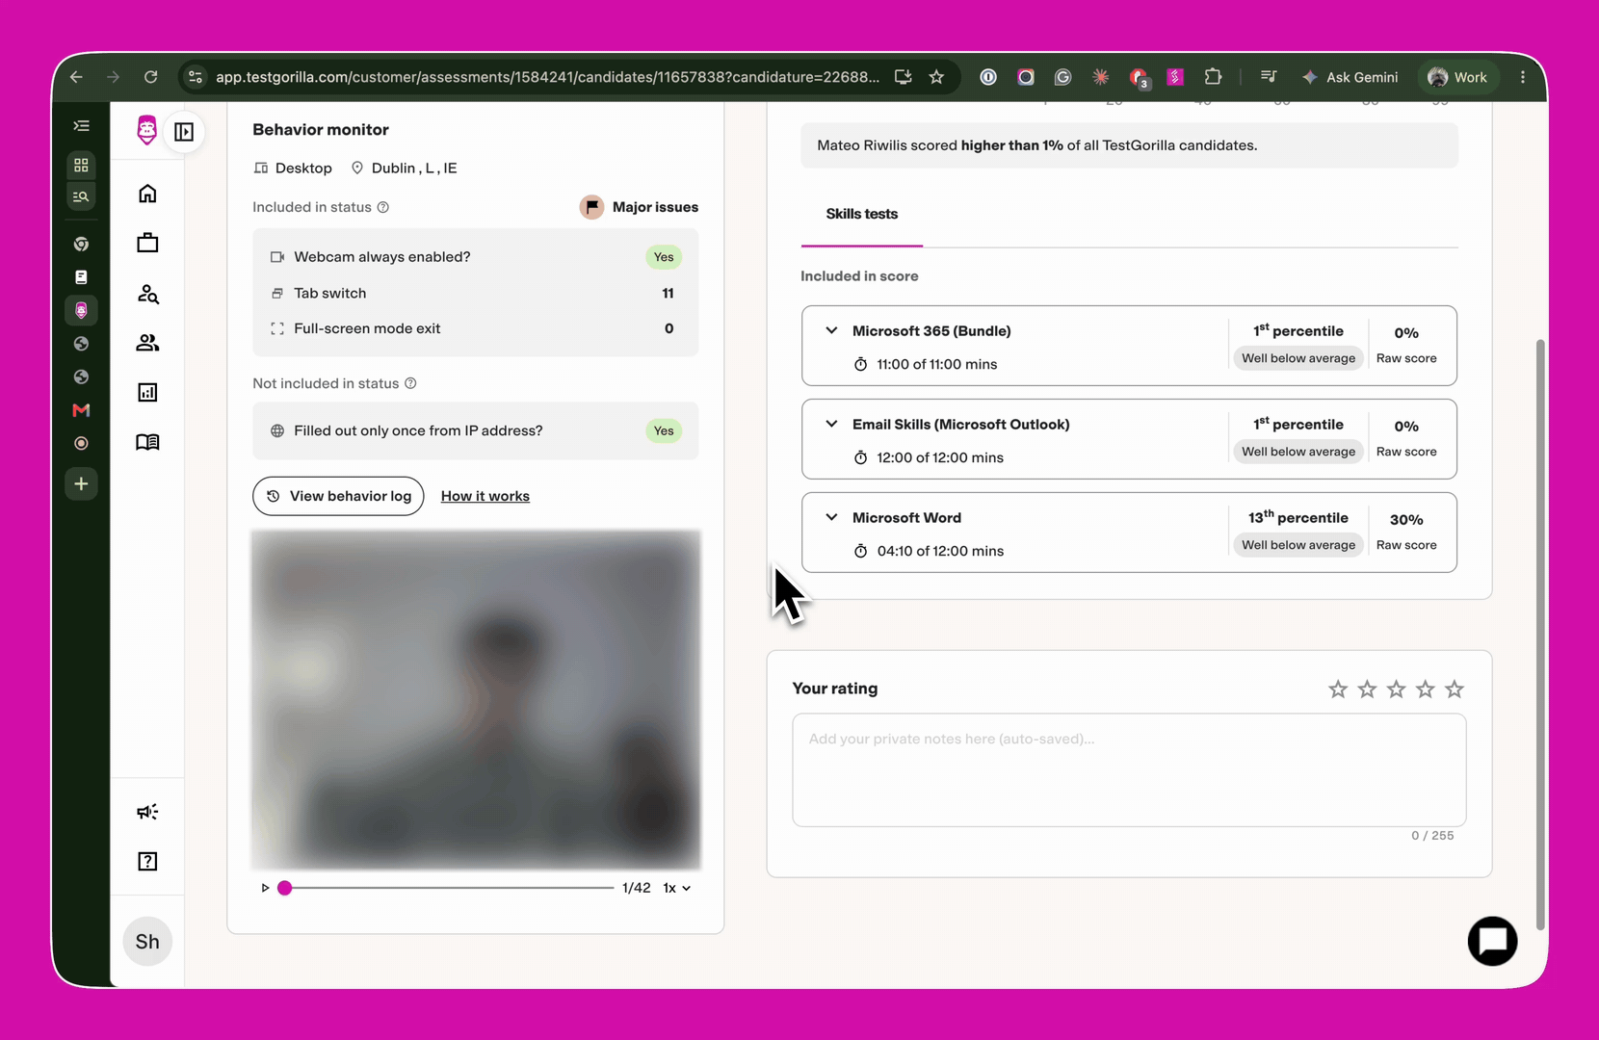This screenshot has height=1040, width=1599.
Task: Expand the Email Skills (Microsoft Outlook) row
Action: (x=831, y=424)
